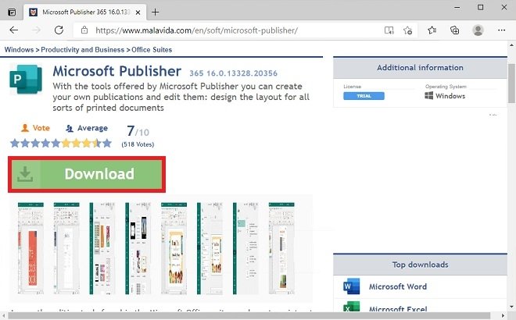Add this page to favorites star icon
This screenshot has height=320, width=516.
click(x=408, y=30)
